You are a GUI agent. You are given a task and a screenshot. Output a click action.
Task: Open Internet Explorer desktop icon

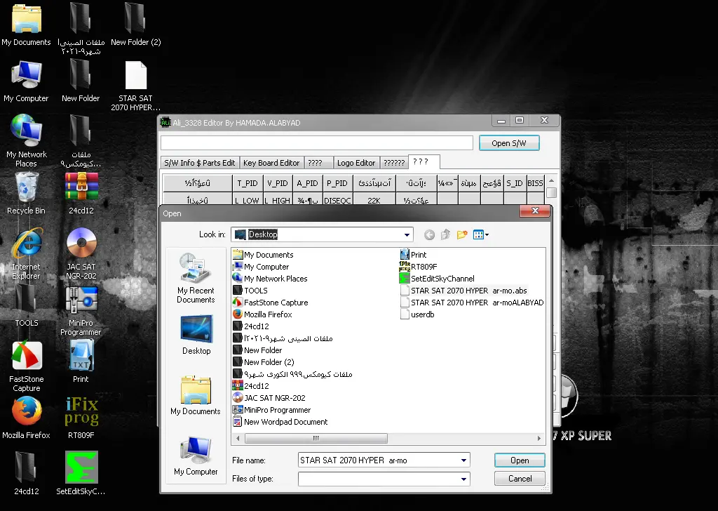click(26, 254)
